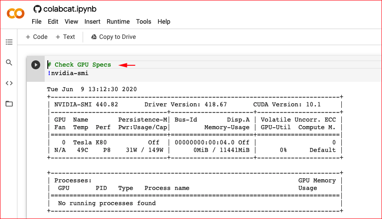
Task: Click 'NVIDIA-SMI 440.82' in the output
Action: tap(86, 105)
